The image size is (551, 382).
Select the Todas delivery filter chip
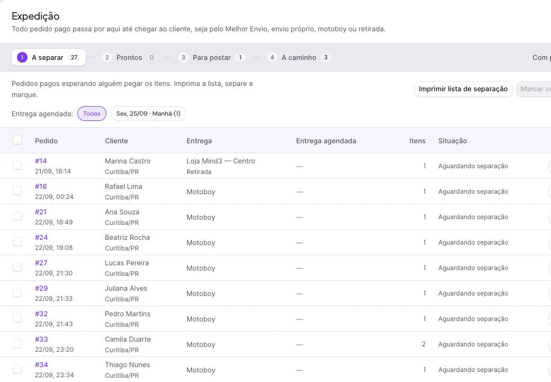pyautogui.click(x=92, y=114)
